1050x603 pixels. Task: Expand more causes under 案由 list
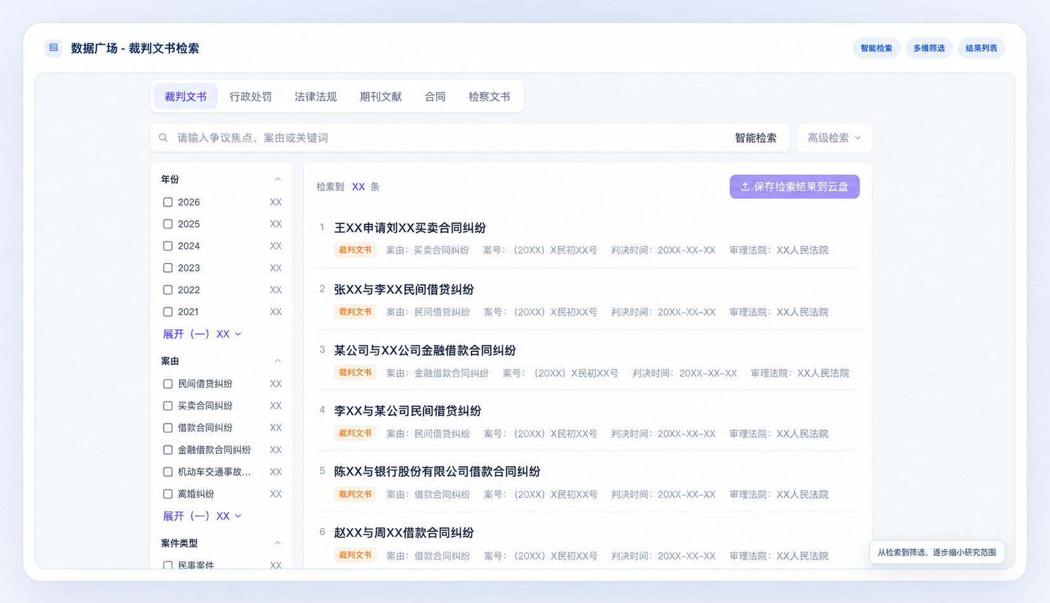click(x=202, y=516)
